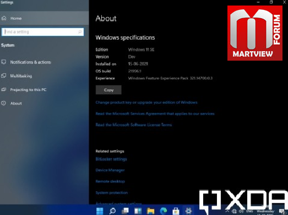Open Change product key or upgrade edition link
This screenshot has height=215, width=288.
point(146,103)
